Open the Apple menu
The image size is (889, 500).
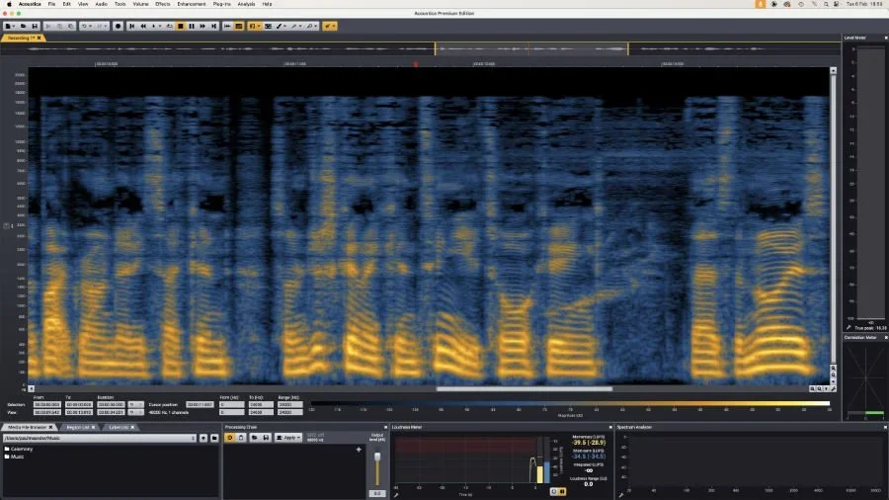point(9,4)
